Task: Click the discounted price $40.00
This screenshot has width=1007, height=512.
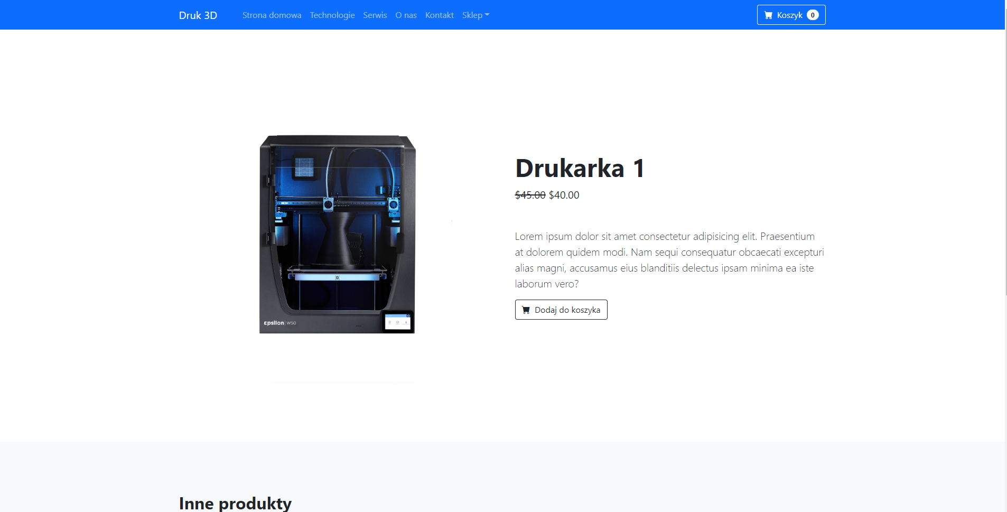Action: 563,194
